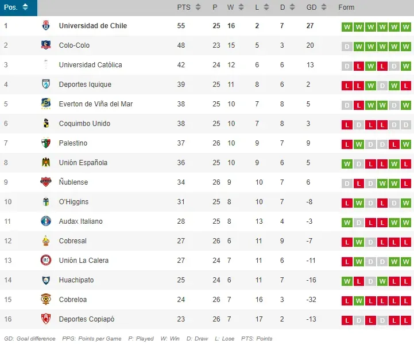The height and width of the screenshot is (344, 414).
Task: Click the Palestino club crest
Action: [x=46, y=143]
